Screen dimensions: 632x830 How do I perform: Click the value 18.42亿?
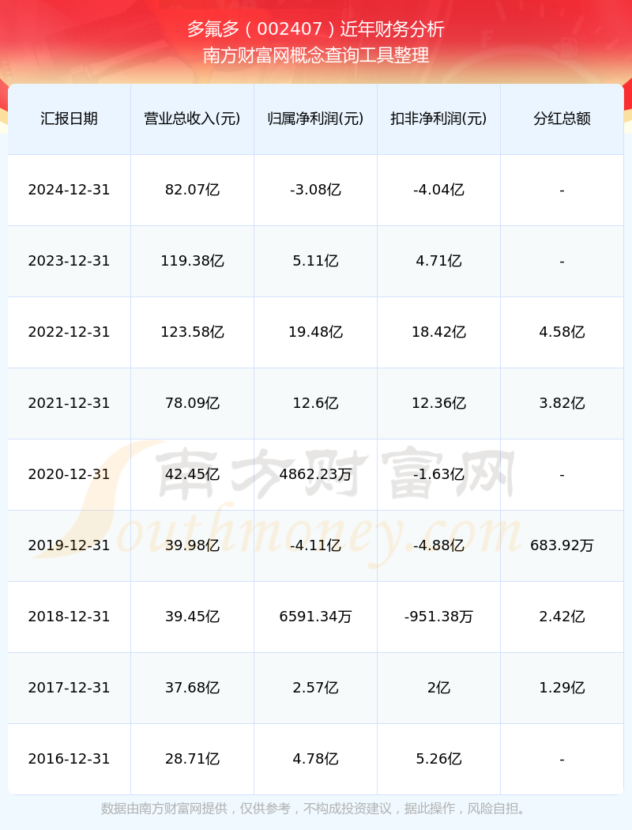(x=439, y=332)
